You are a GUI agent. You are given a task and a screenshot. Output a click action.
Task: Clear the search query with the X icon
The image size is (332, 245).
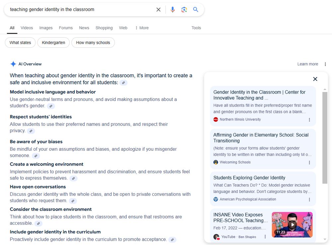[x=158, y=9]
